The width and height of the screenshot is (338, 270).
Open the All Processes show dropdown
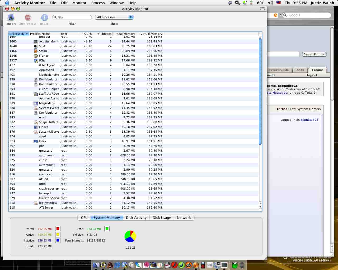114,17
